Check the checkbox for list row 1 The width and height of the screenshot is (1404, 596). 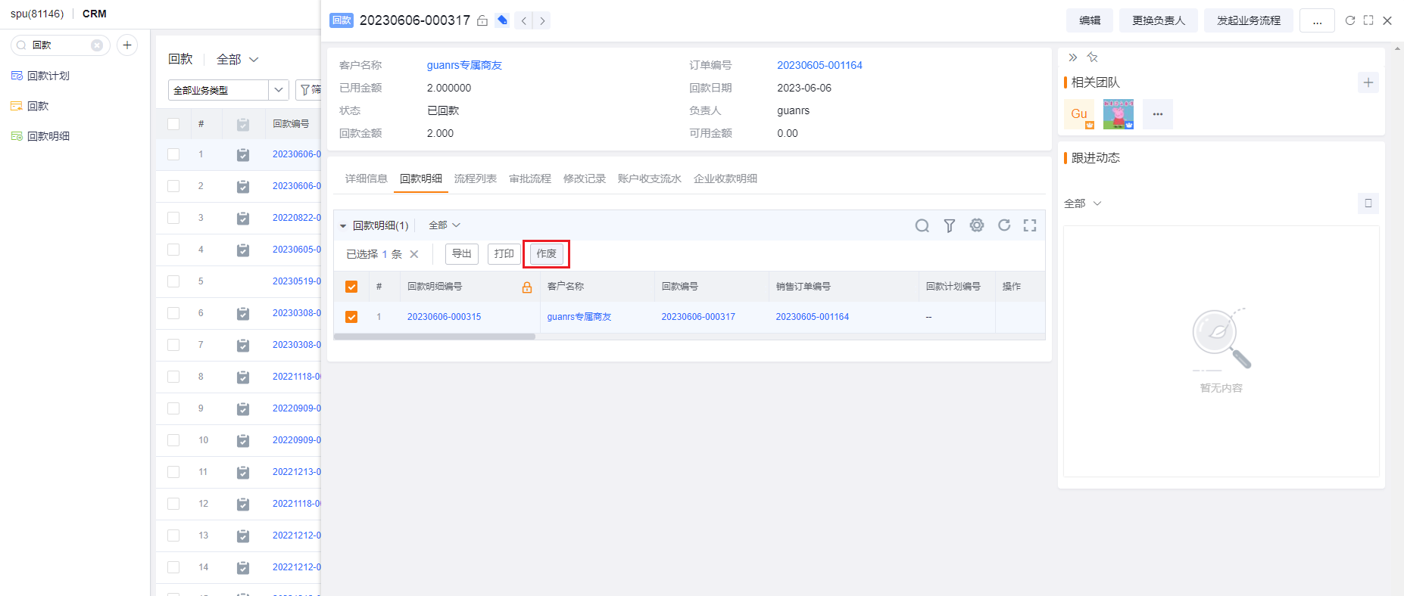[x=173, y=154]
